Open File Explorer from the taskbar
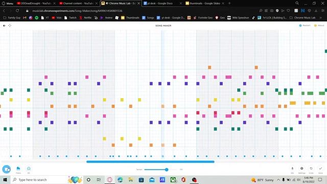This screenshot has width=327, height=184. click(x=131, y=179)
